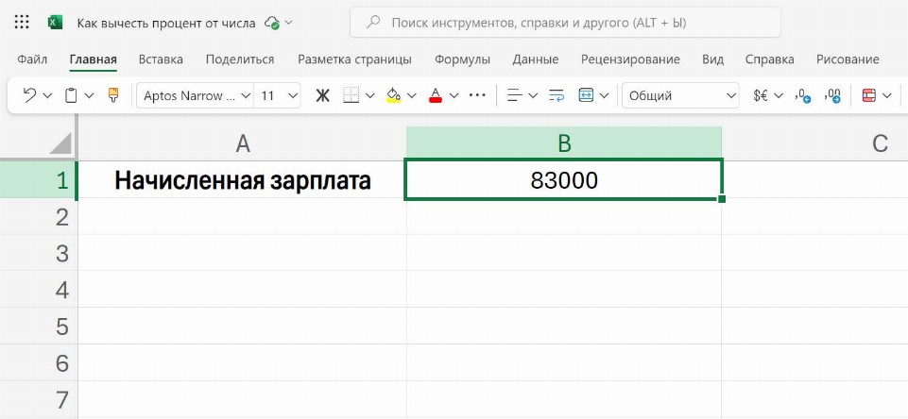
Task: Click the cell borders icon
Action: coord(351,95)
